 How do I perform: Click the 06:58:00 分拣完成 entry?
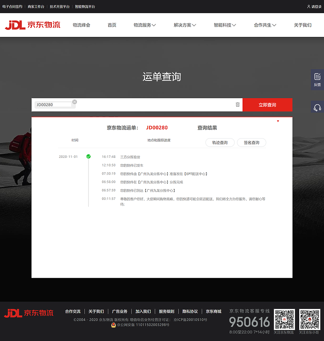(143, 182)
